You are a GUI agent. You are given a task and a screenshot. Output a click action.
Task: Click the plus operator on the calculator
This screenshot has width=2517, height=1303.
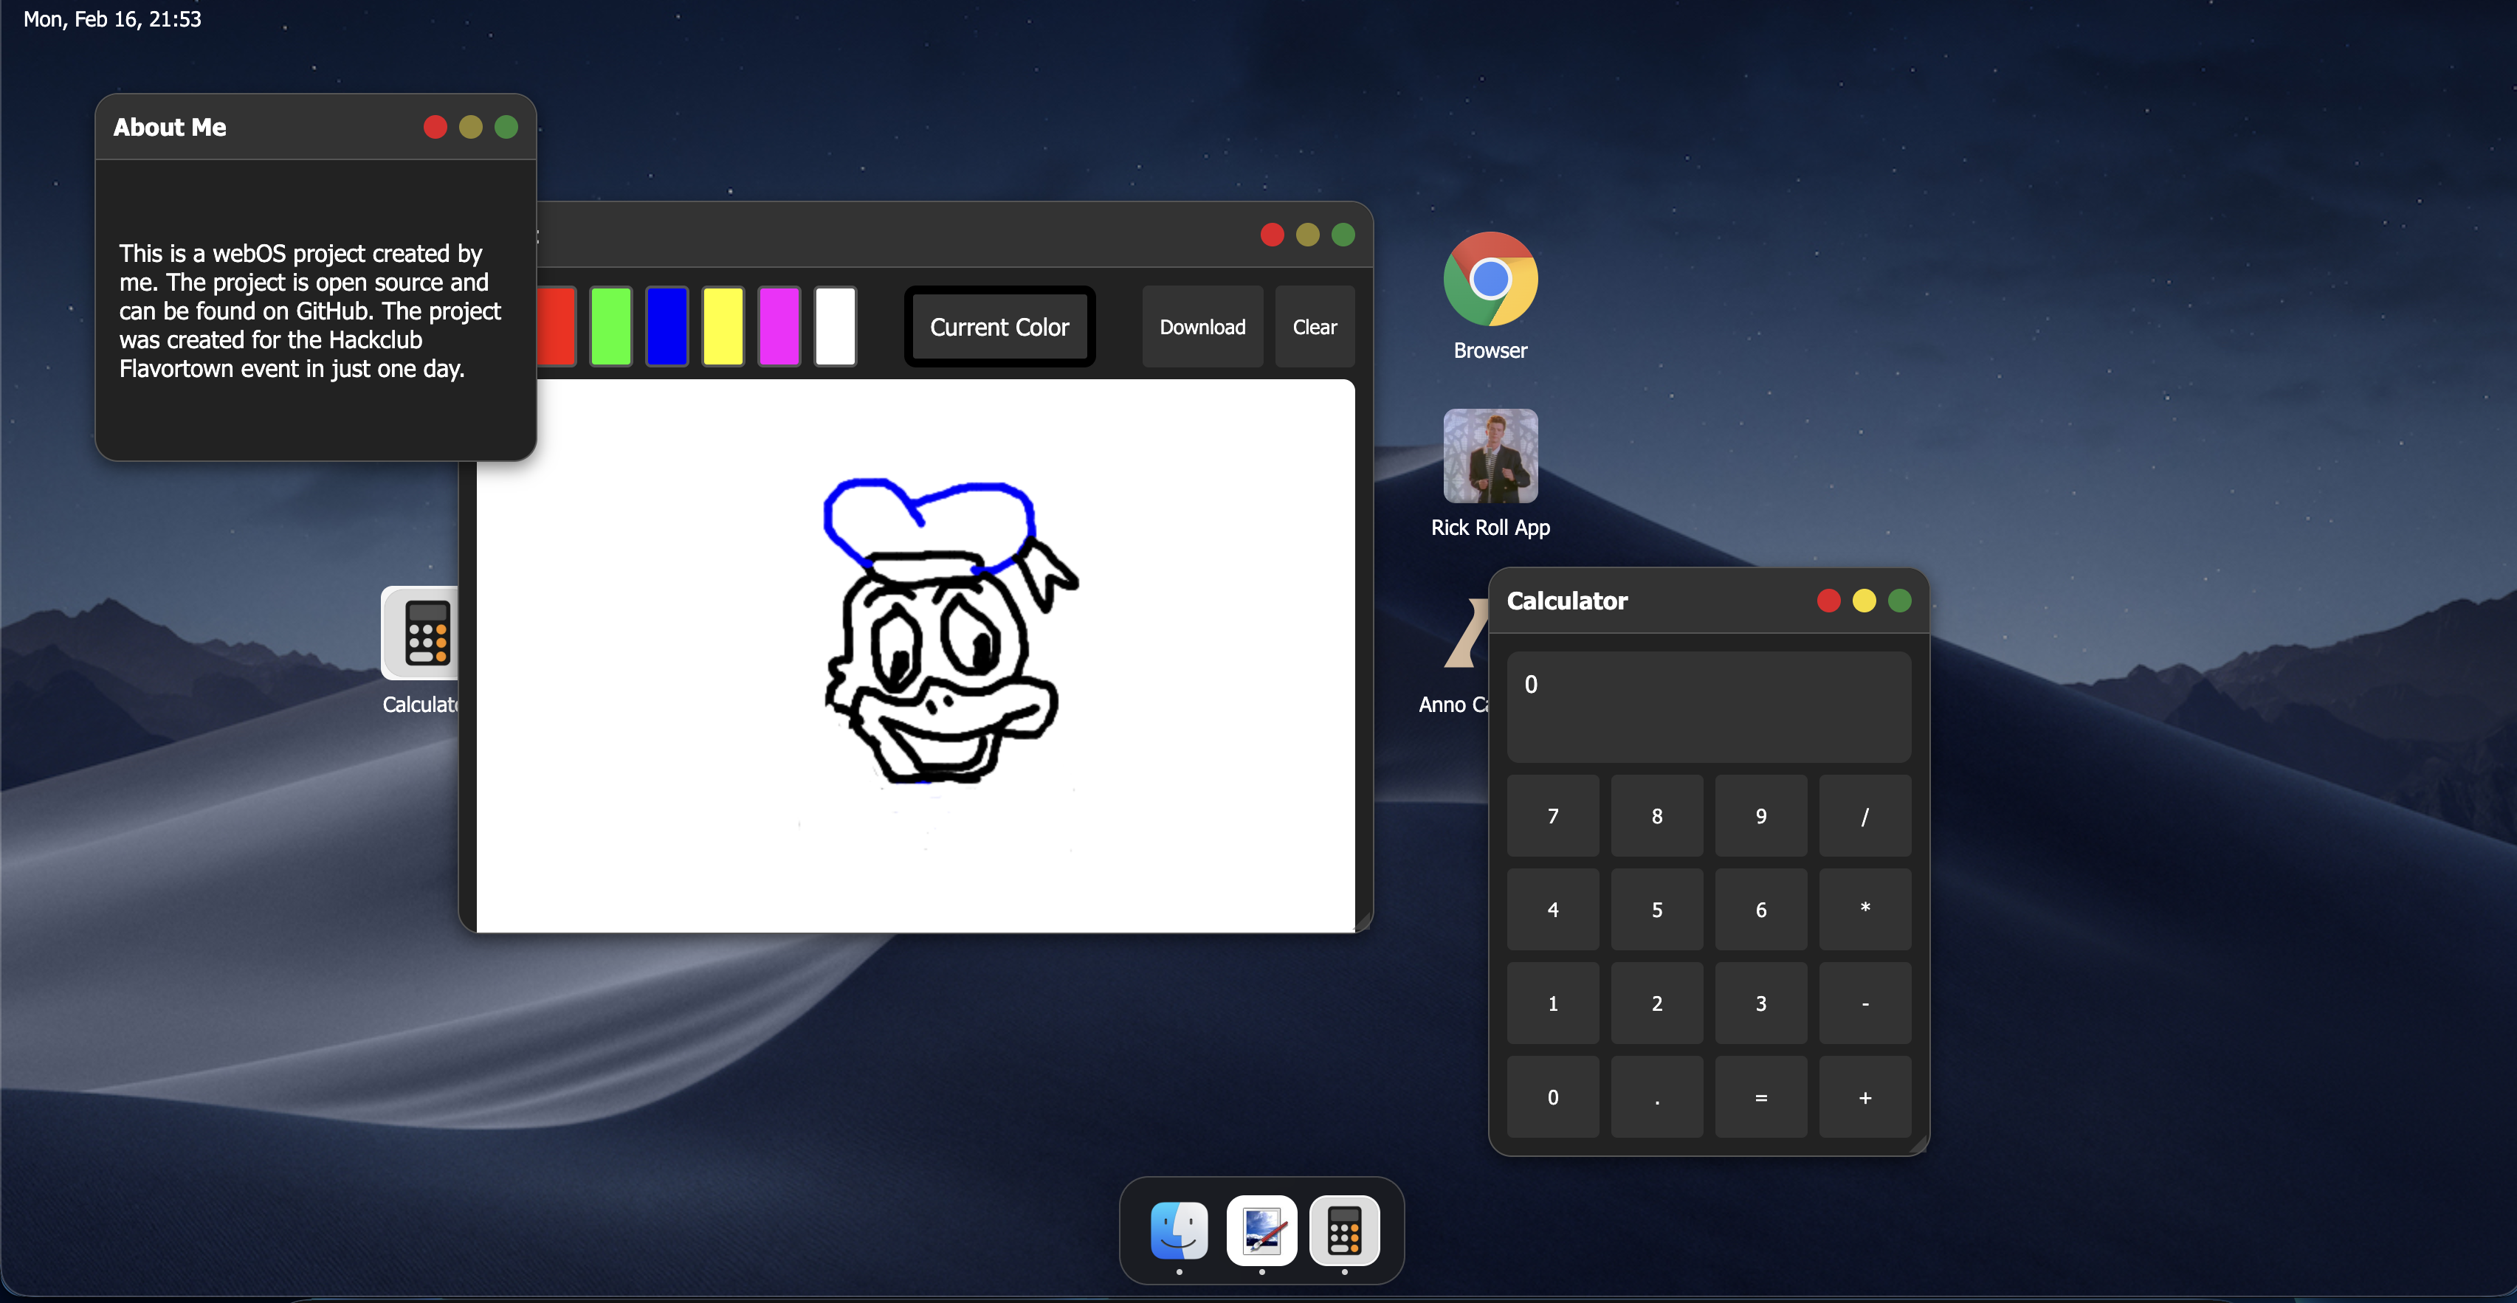tap(1863, 1097)
